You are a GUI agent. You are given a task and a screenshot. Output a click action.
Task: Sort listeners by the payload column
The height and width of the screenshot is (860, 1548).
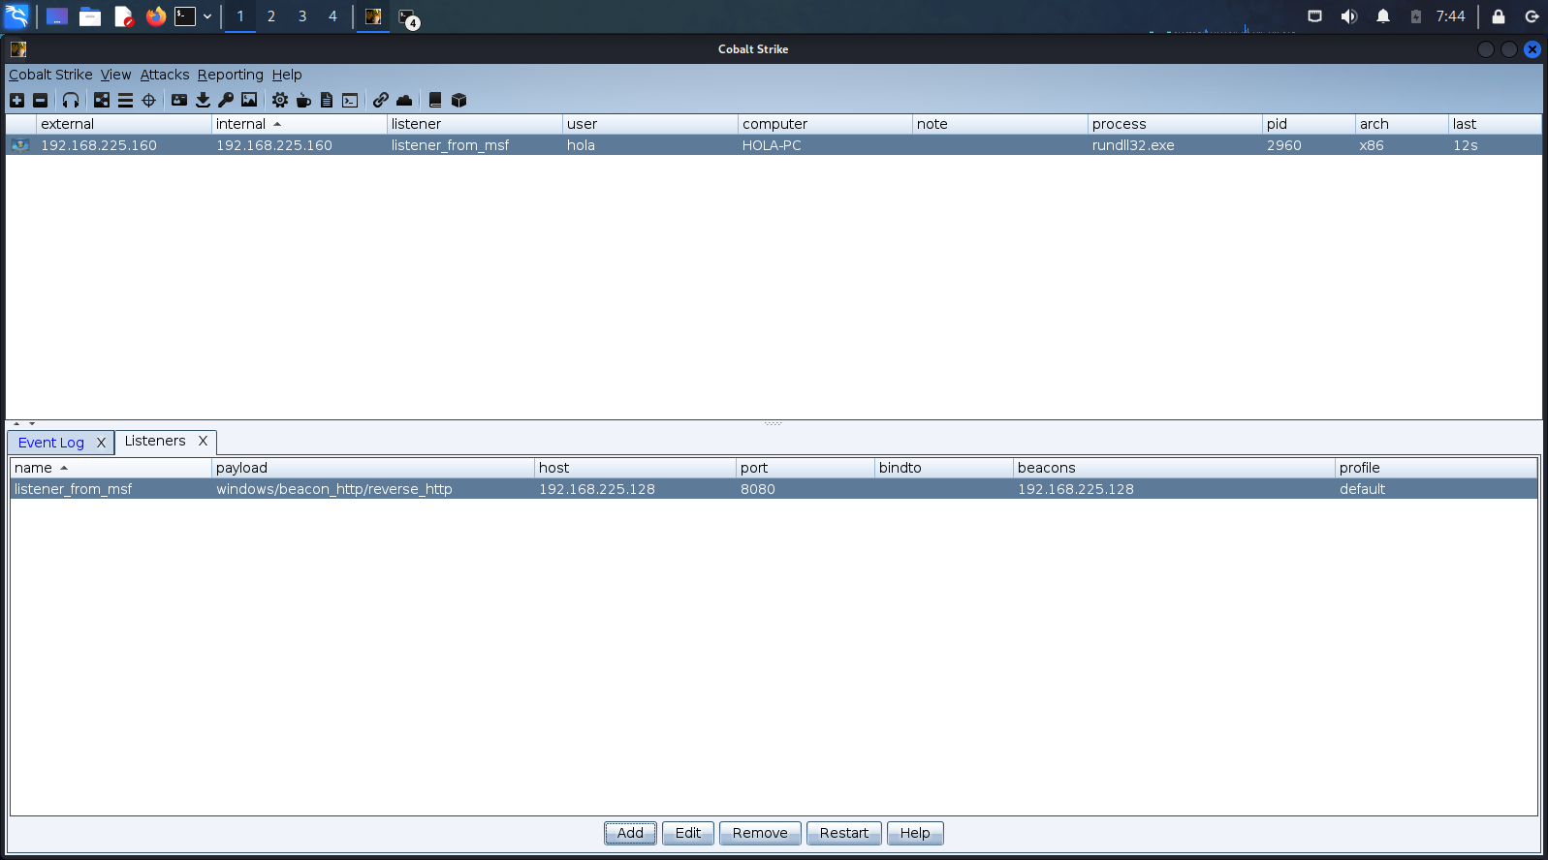coord(373,468)
